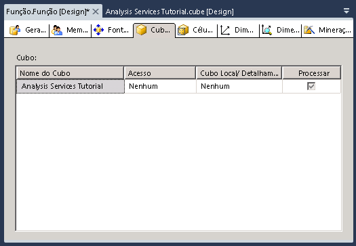Open the document tabs overflow dropdown arrow

[x=347, y=11]
